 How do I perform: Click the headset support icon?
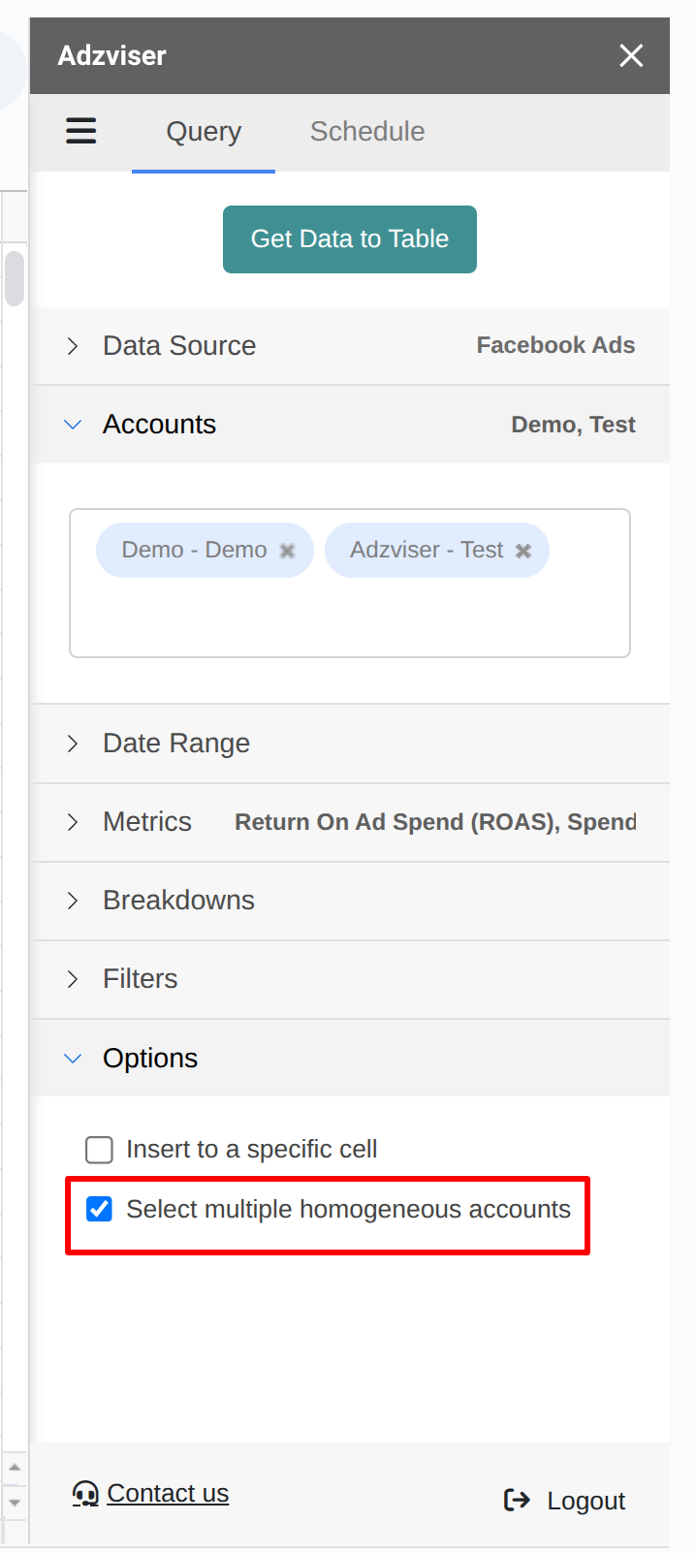[x=85, y=1494]
